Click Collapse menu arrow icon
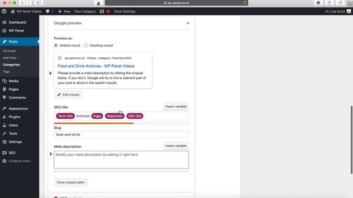Screen dimensions: 353x198 pos(4,161)
